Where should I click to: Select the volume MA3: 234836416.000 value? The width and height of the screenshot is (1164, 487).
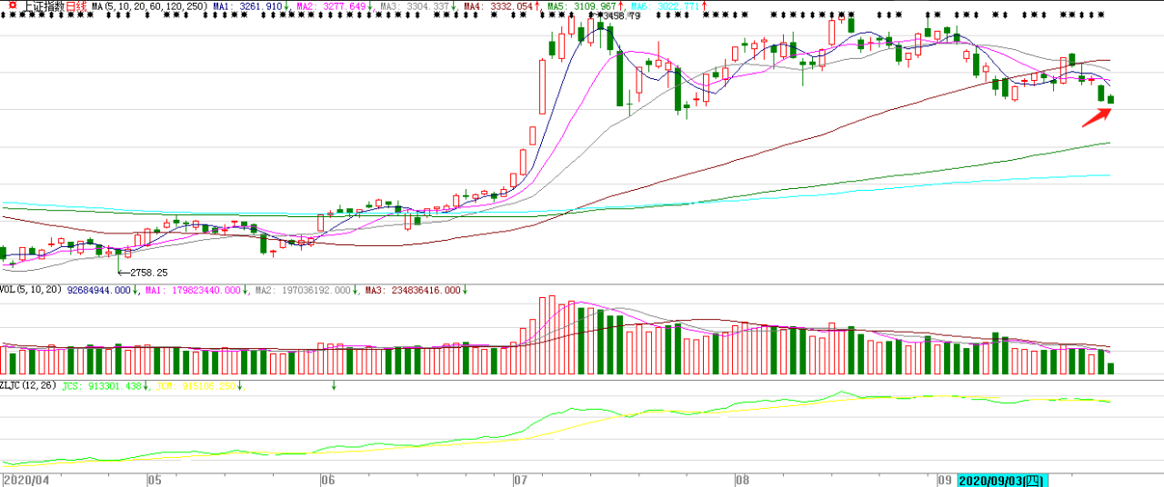point(414,290)
